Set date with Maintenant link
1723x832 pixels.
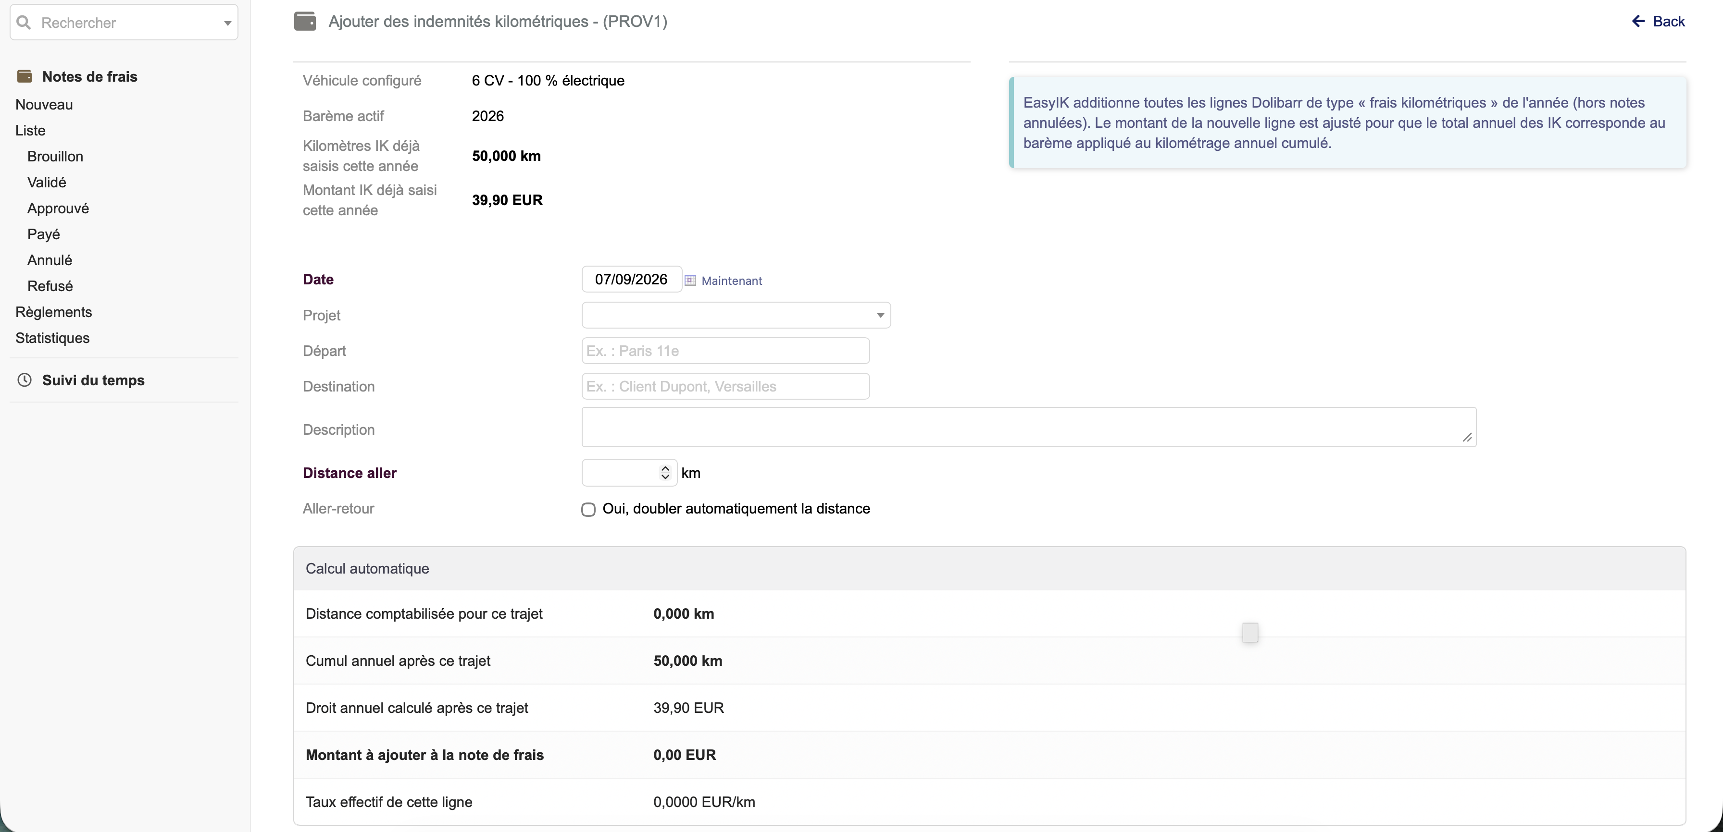(x=732, y=281)
